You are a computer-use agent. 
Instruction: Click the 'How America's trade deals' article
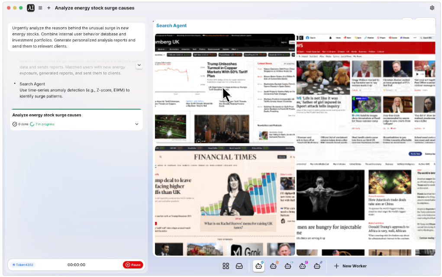387,202
